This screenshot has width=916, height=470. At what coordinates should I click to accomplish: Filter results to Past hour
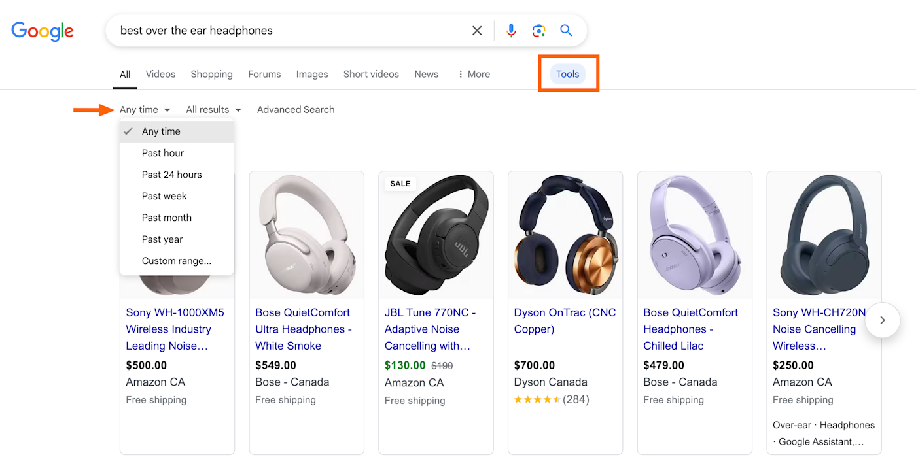(177, 153)
